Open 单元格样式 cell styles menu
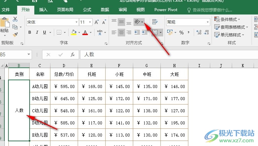The height and width of the screenshot is (146, 258). click(229, 35)
